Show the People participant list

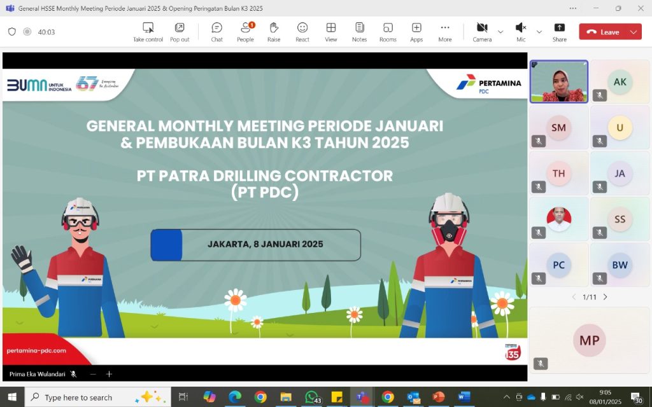click(x=245, y=32)
